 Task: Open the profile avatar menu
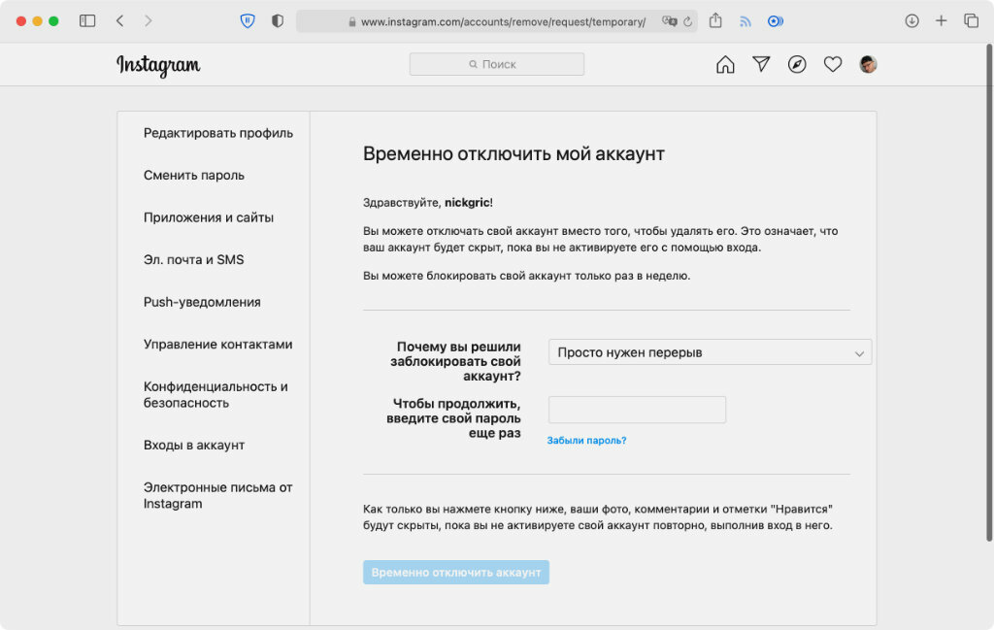(x=868, y=64)
